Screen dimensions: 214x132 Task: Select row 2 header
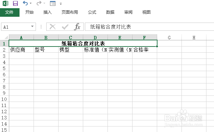pyautogui.click(x=4, y=50)
